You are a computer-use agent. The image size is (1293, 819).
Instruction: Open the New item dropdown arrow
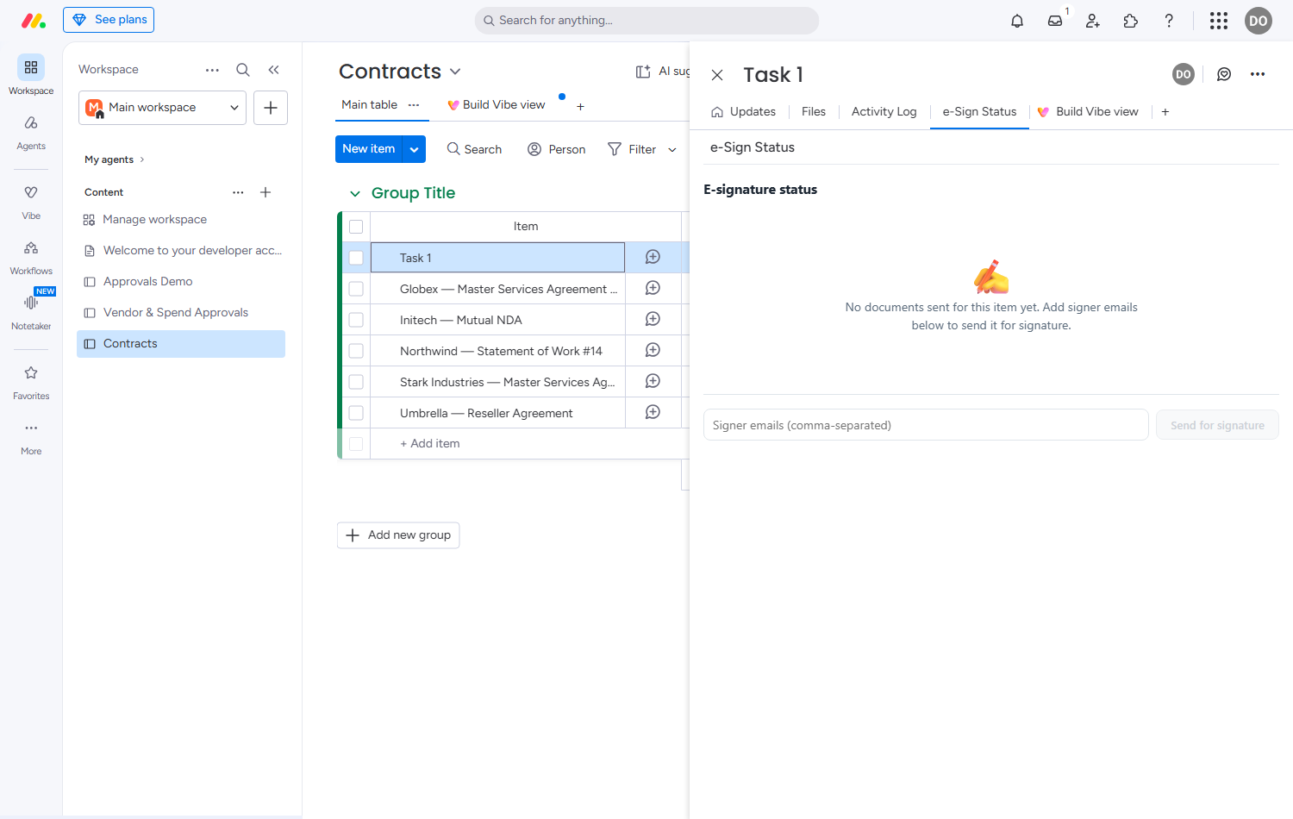(415, 149)
